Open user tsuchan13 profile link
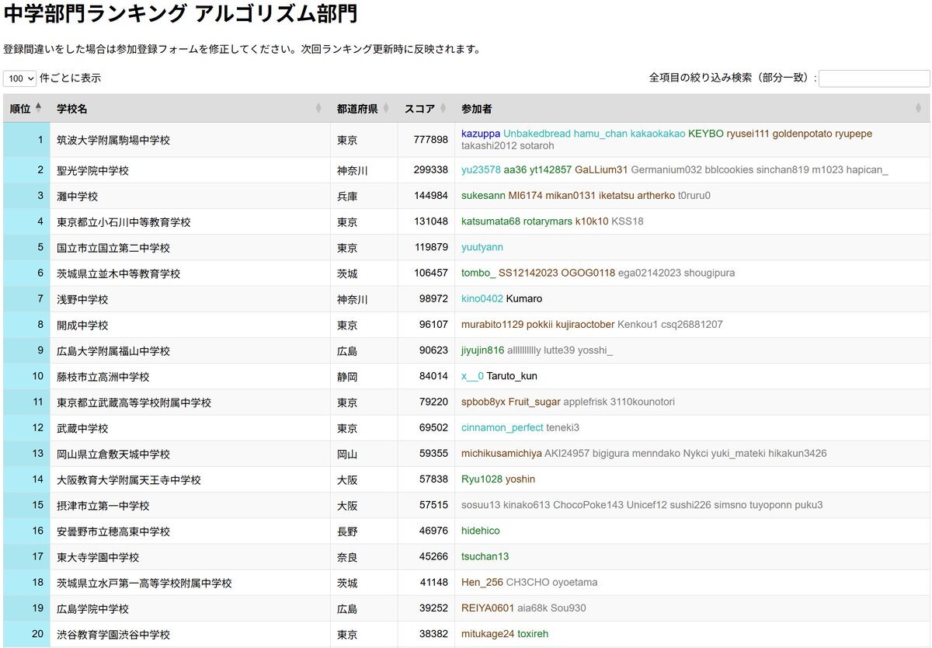Viewport: 932px width, 648px height. [x=485, y=556]
